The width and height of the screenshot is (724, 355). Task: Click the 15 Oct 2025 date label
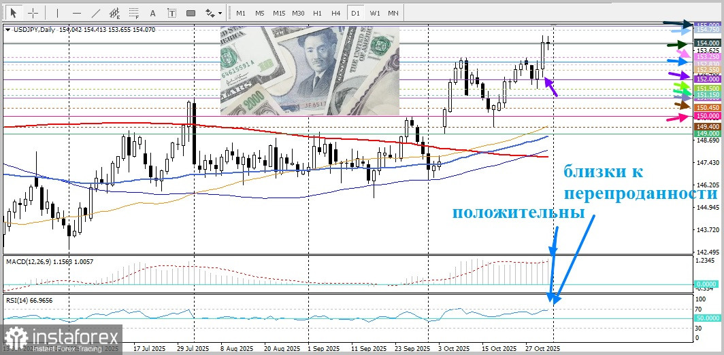[498, 349]
